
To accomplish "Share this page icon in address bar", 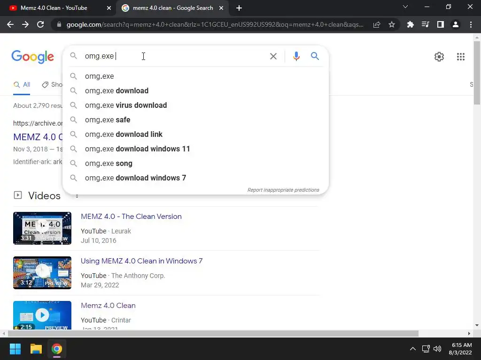I will [x=377, y=24].
